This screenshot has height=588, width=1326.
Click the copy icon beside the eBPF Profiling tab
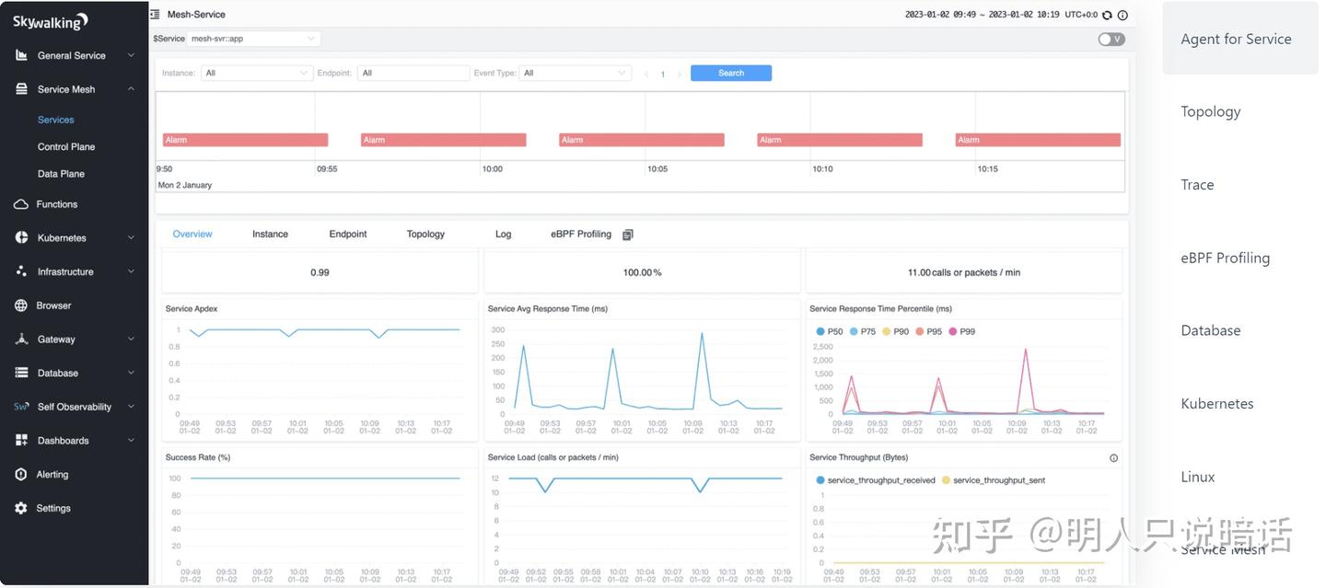point(627,235)
